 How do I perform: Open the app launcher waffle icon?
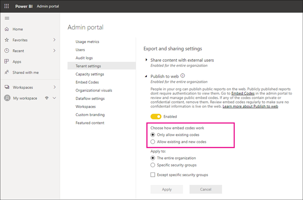(x=6, y=6)
